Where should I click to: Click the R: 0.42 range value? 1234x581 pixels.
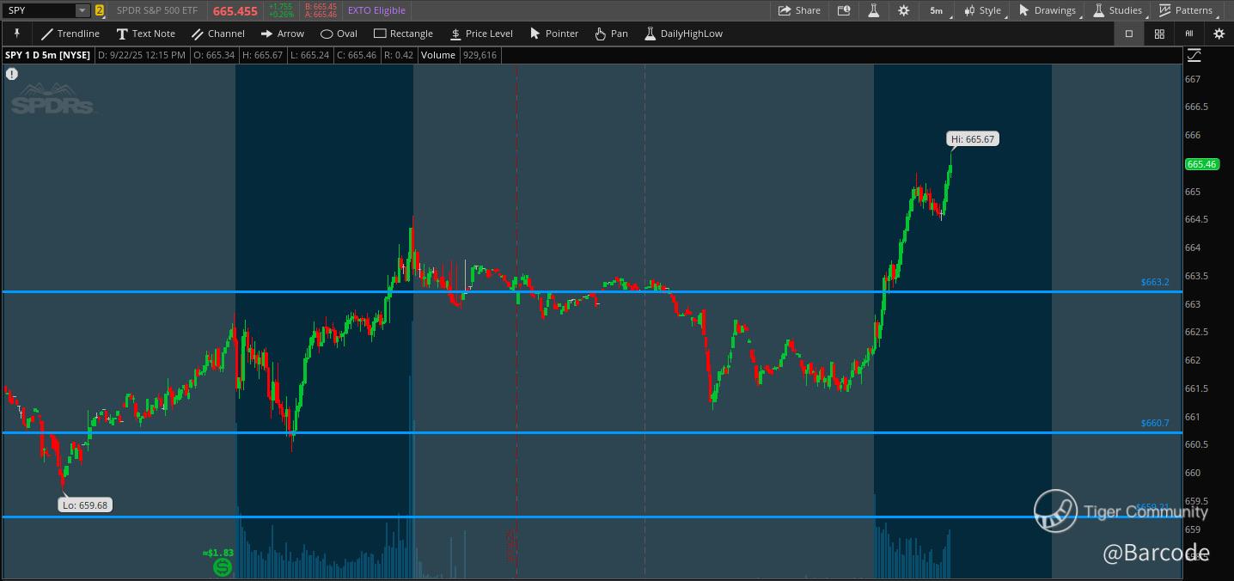399,55
